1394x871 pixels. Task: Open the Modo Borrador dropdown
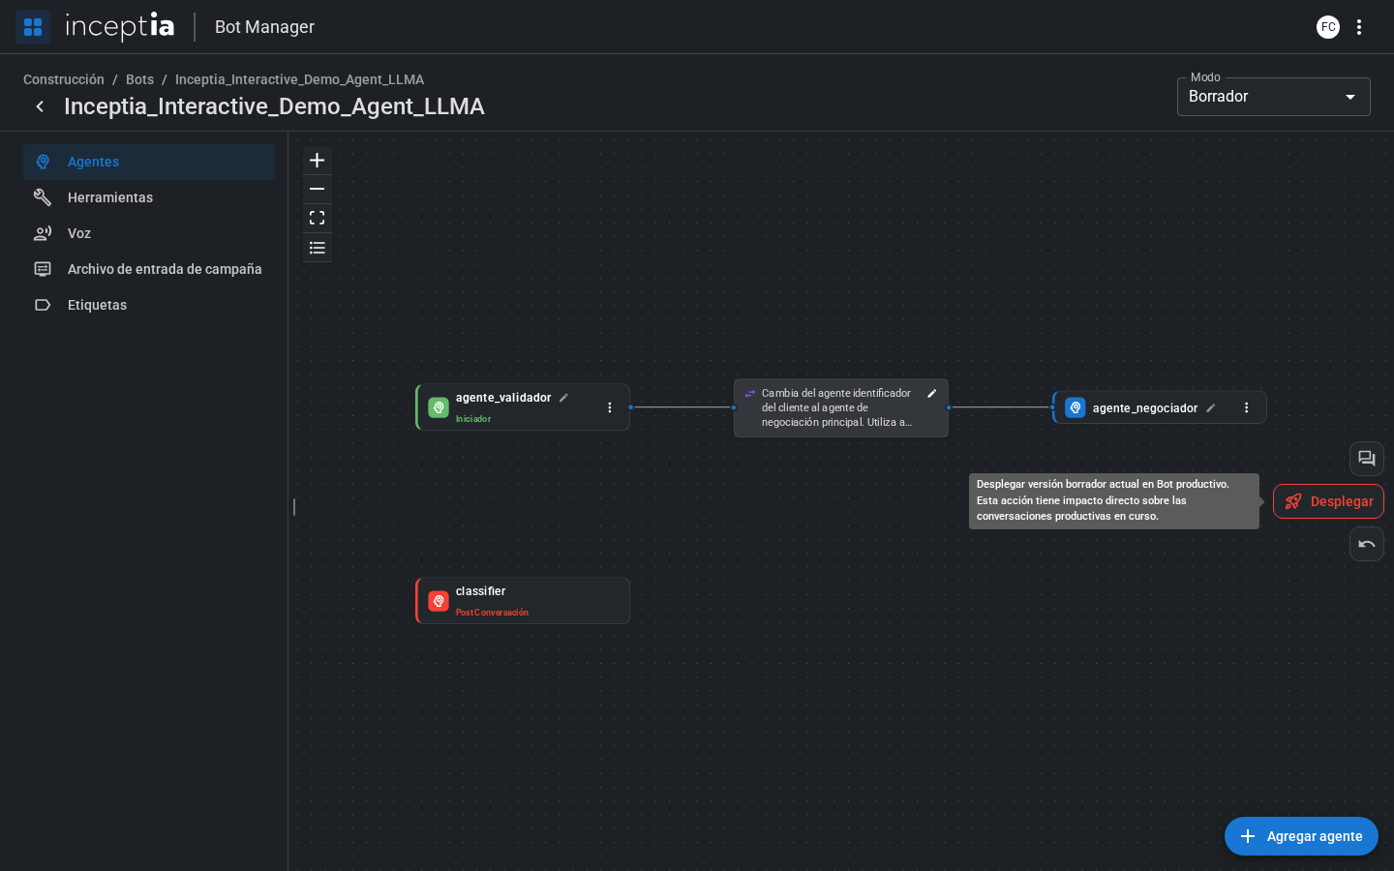1274,97
